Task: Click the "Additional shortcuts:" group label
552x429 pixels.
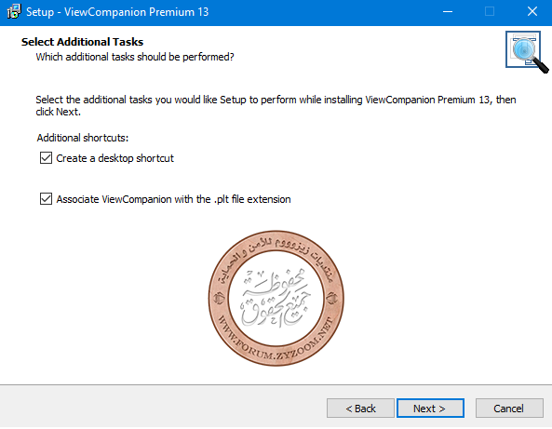Action: tap(83, 138)
